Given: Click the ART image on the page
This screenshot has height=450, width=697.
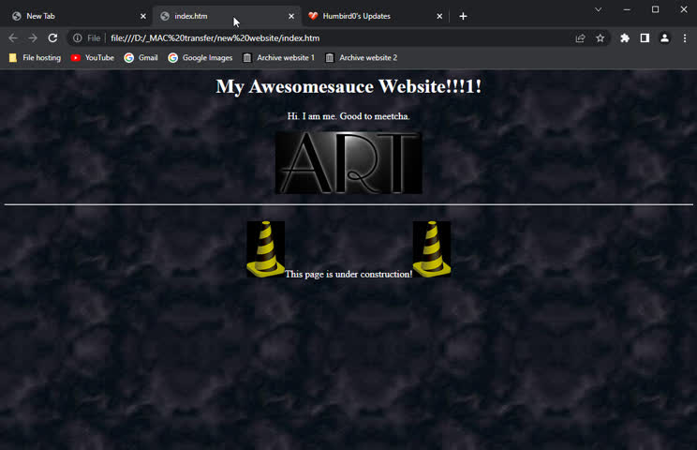Looking at the screenshot, I should [x=348, y=163].
